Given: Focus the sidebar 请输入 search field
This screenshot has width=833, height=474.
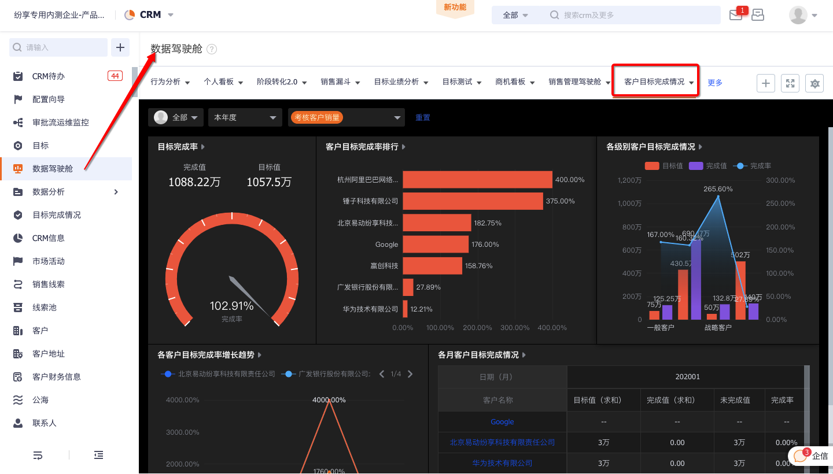Looking at the screenshot, I should click(58, 47).
